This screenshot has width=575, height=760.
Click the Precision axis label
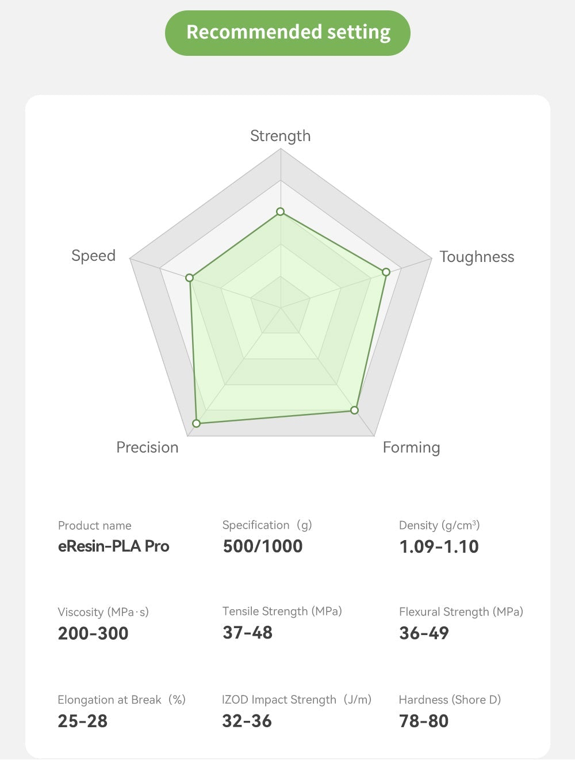[x=147, y=447]
